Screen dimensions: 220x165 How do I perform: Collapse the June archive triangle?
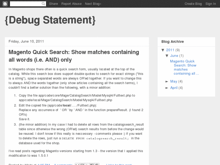click(x=167, y=56)
